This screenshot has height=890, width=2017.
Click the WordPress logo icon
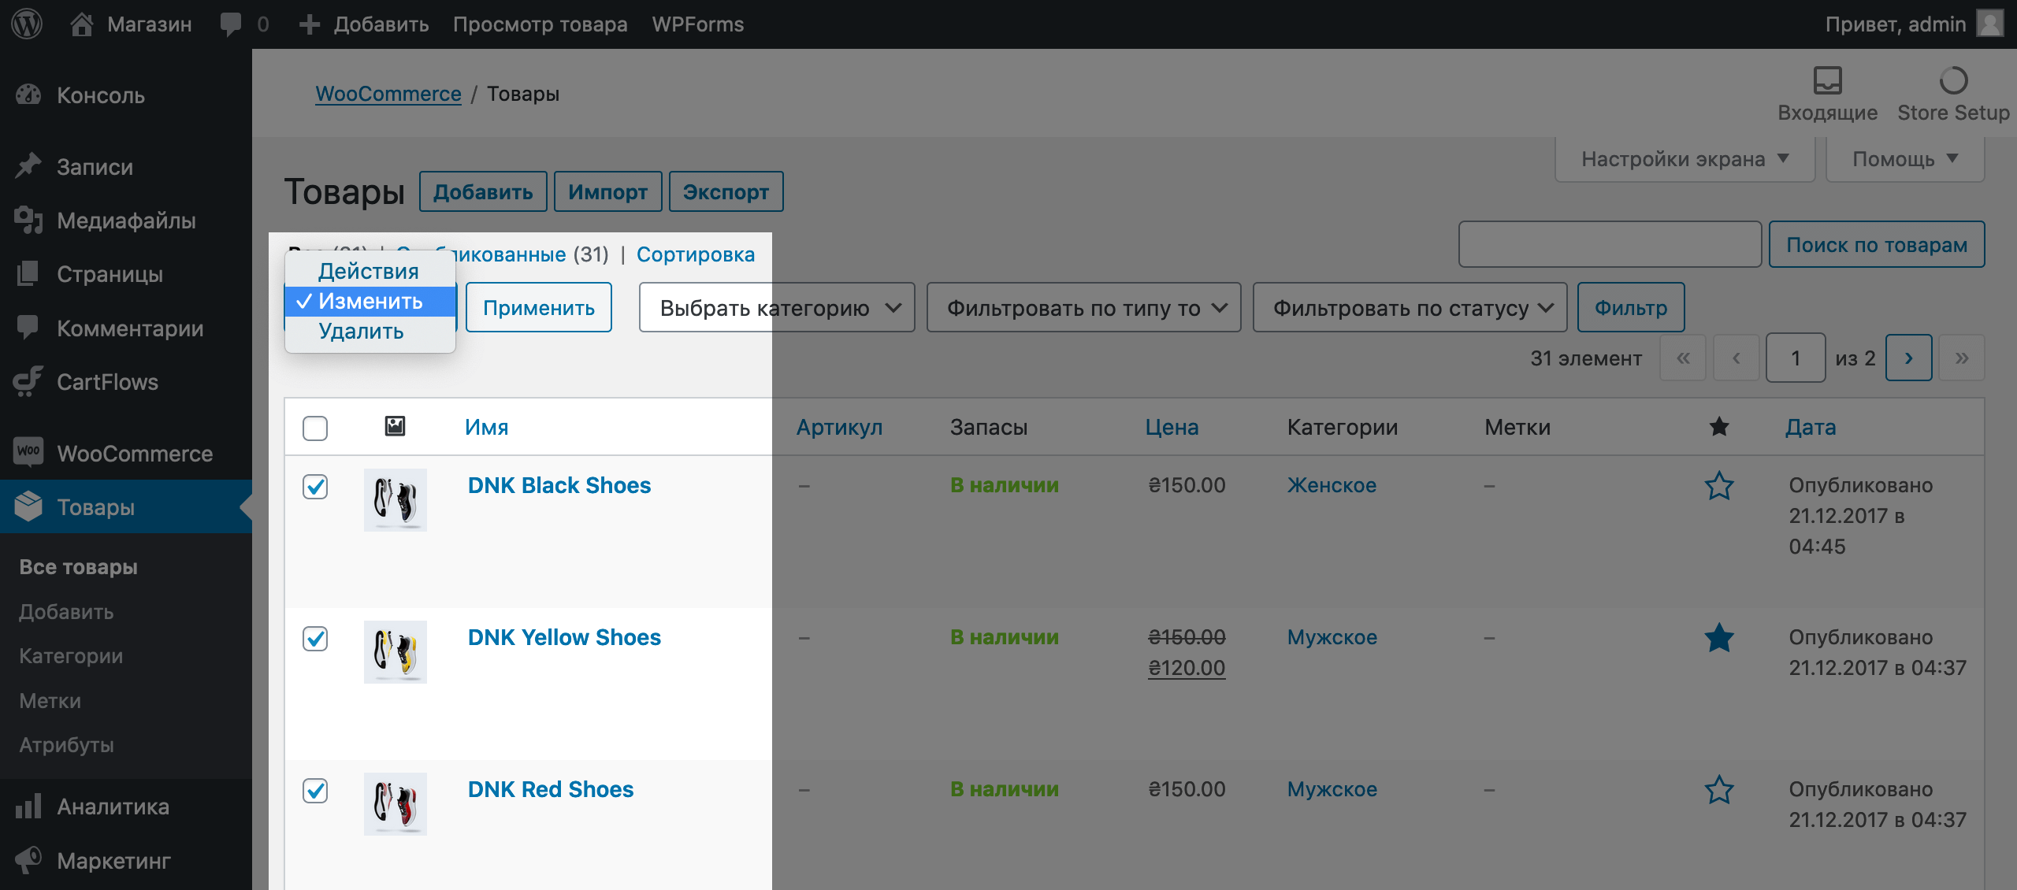27,24
